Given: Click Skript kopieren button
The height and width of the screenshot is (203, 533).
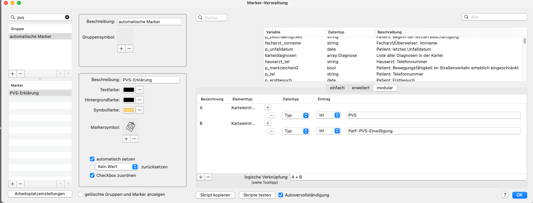Looking at the screenshot, I should coord(215,195).
